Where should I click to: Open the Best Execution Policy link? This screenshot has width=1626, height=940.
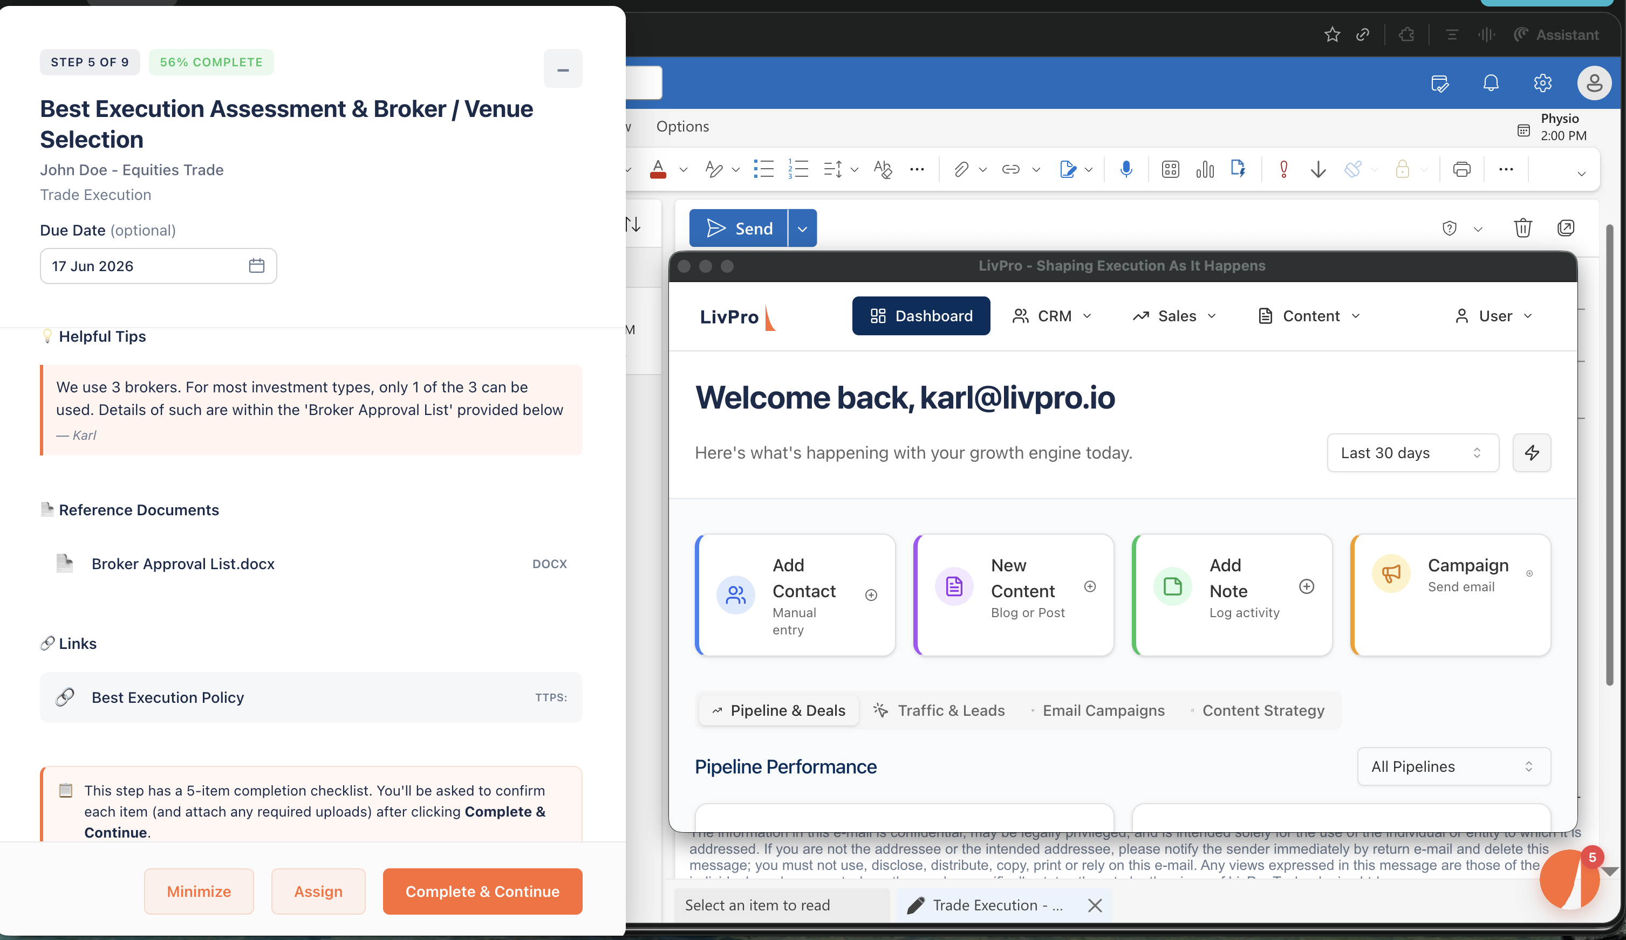pyautogui.click(x=311, y=697)
